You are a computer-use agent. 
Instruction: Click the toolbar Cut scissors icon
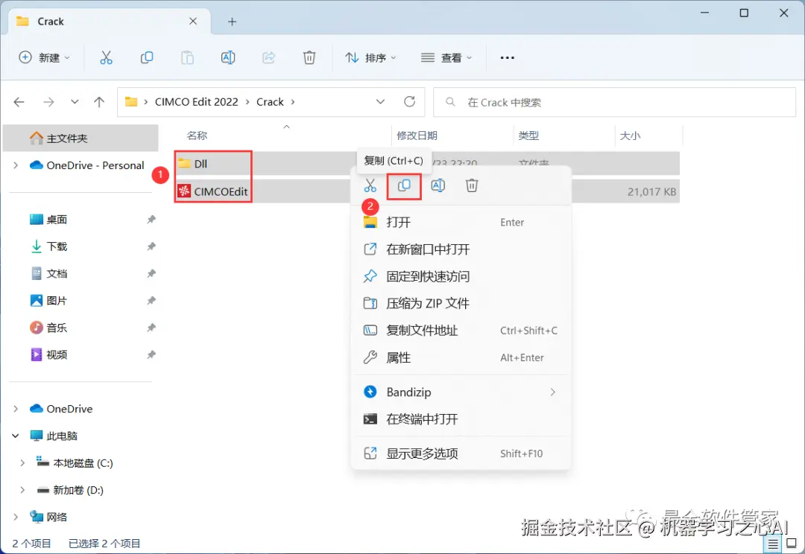[x=106, y=57]
